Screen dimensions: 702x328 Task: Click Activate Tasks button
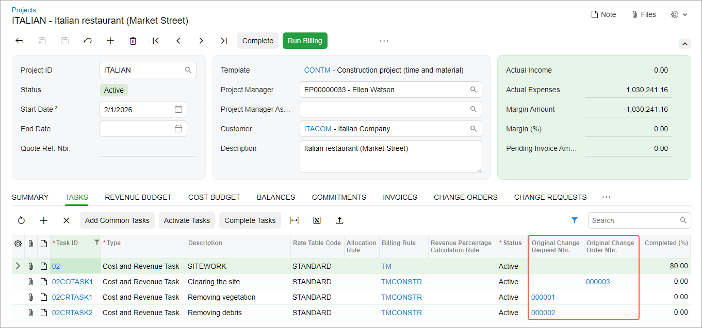coord(187,220)
